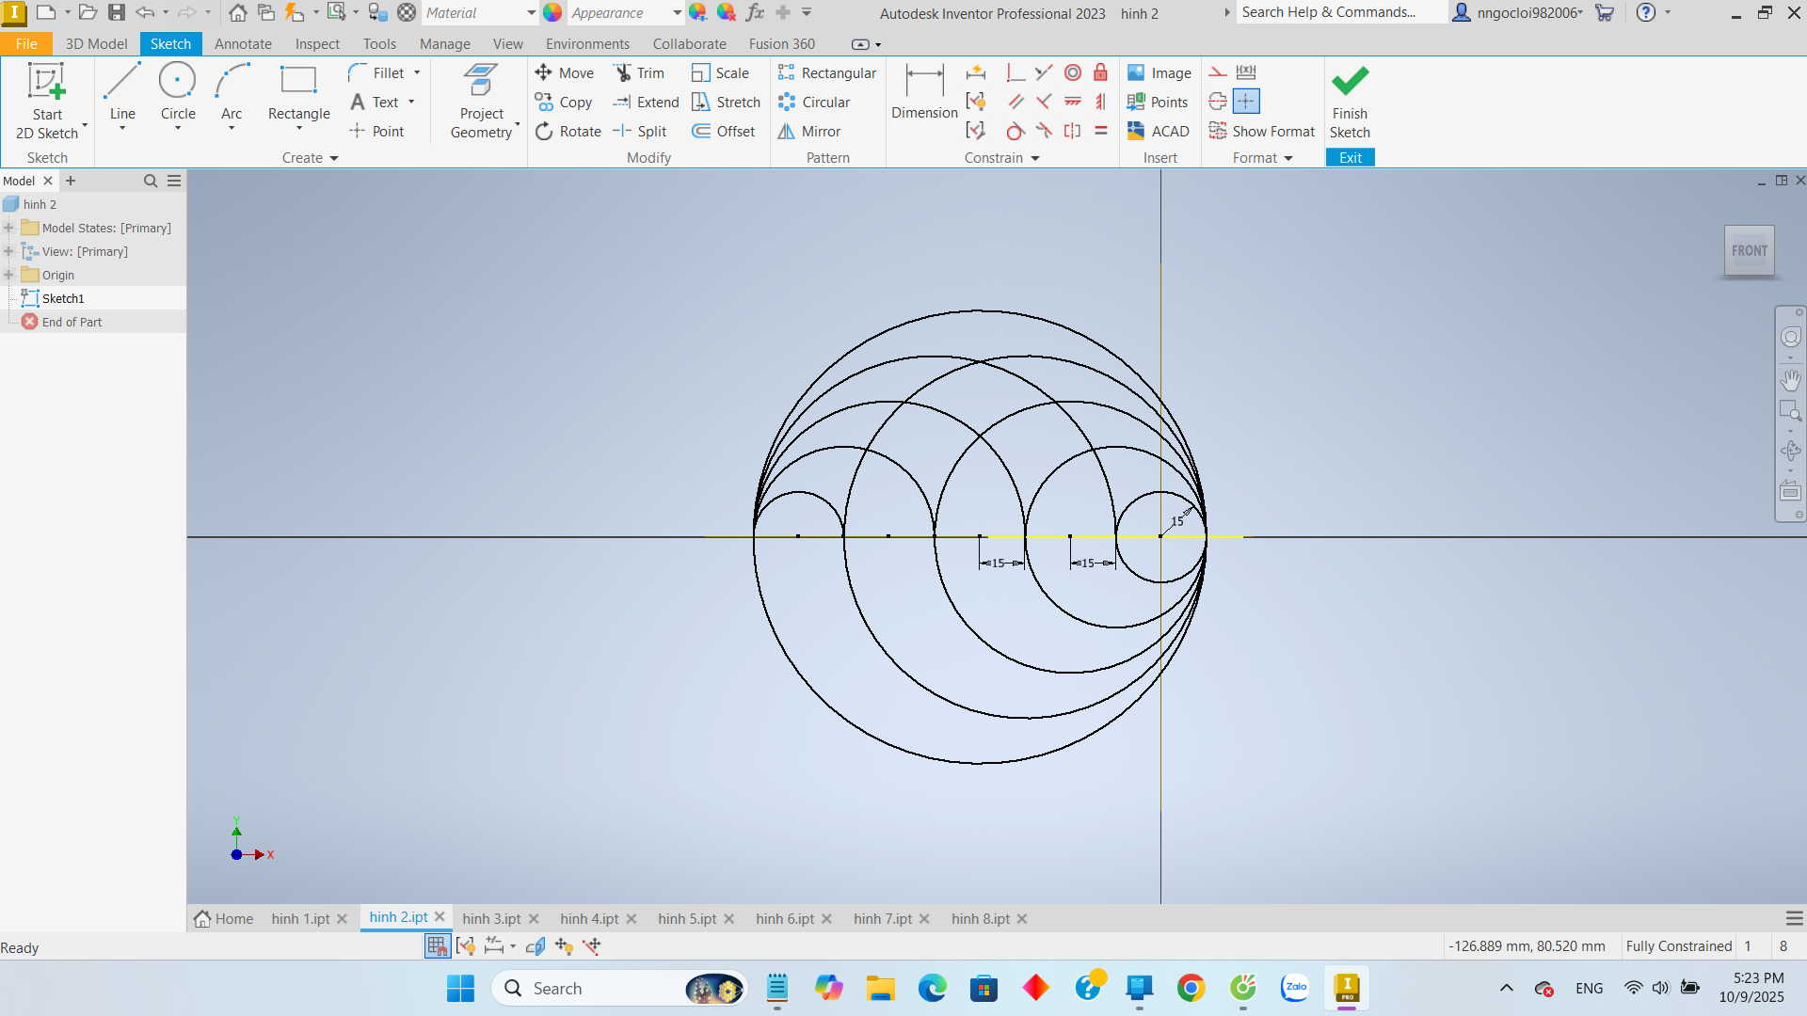Click the FRONT face of ViewCube
Screen dimensions: 1807x1016
[1749, 250]
